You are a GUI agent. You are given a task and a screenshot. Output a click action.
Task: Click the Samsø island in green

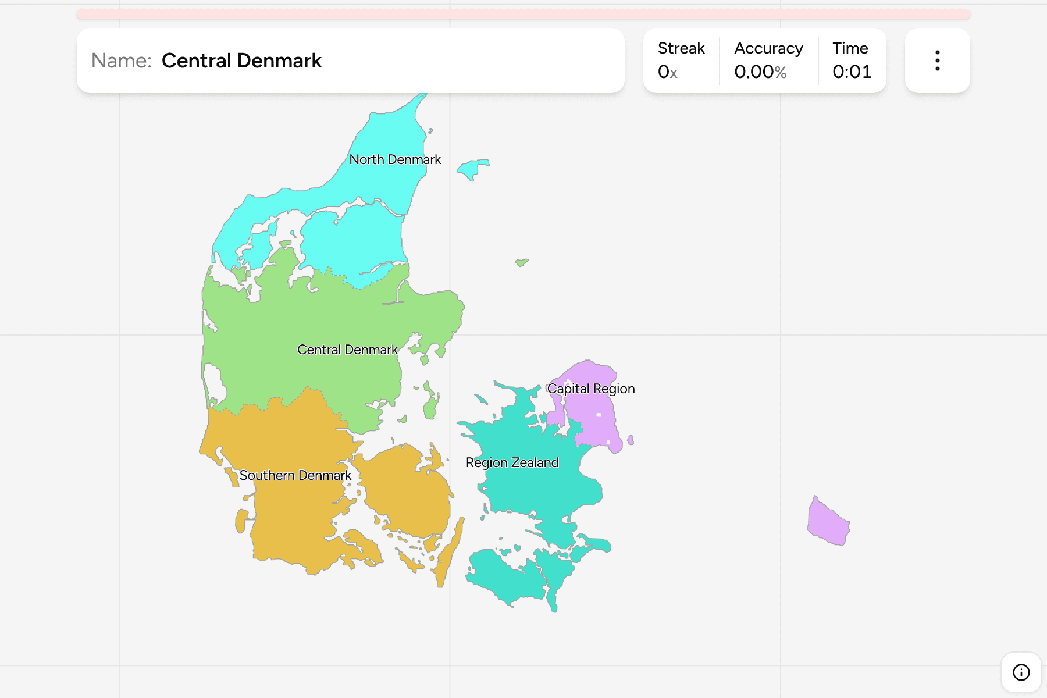click(431, 401)
